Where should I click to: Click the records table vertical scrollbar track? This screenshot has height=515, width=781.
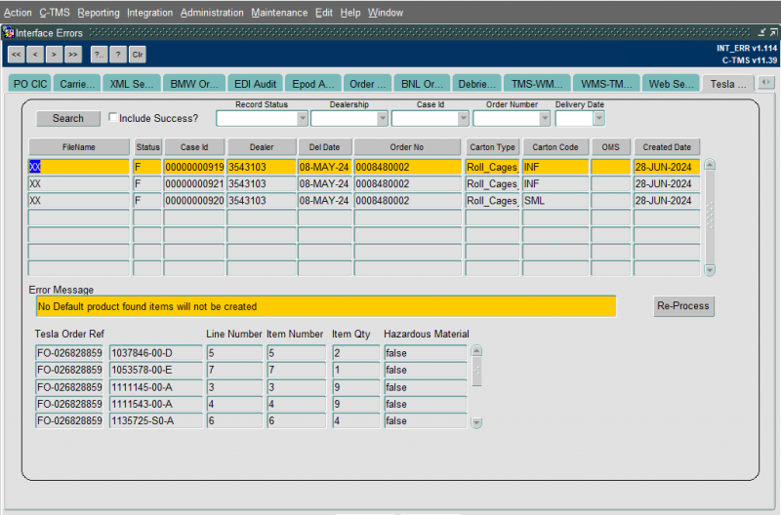(x=711, y=218)
